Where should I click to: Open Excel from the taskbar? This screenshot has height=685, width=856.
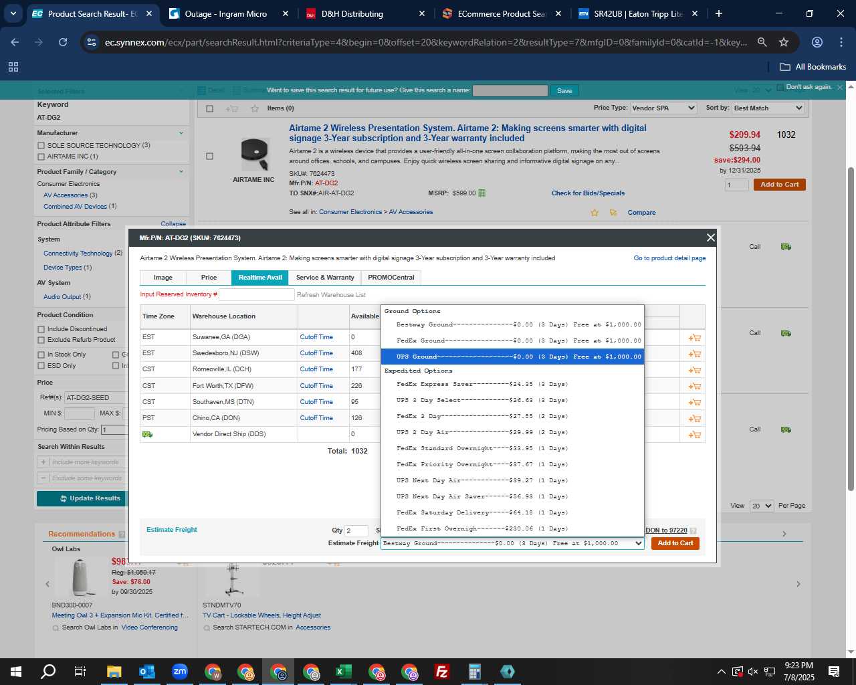[x=343, y=672]
